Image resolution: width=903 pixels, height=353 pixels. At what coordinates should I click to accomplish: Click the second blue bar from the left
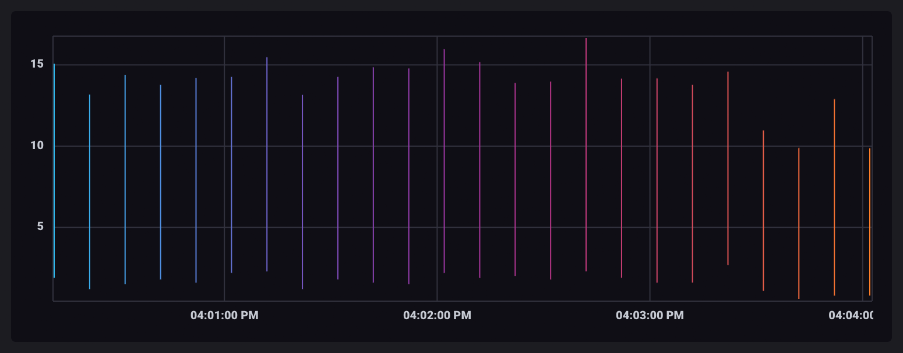[90, 192]
